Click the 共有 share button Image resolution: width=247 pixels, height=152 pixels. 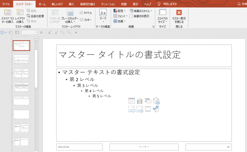[242, 4]
